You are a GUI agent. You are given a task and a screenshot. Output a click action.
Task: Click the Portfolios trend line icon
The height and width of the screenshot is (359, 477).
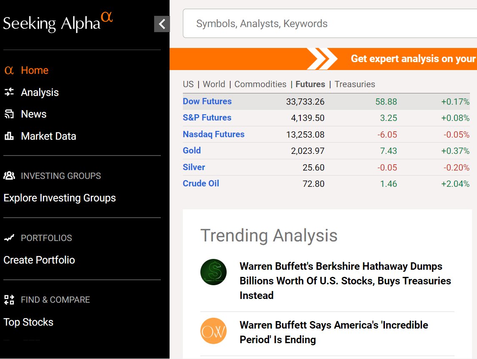[x=9, y=238]
